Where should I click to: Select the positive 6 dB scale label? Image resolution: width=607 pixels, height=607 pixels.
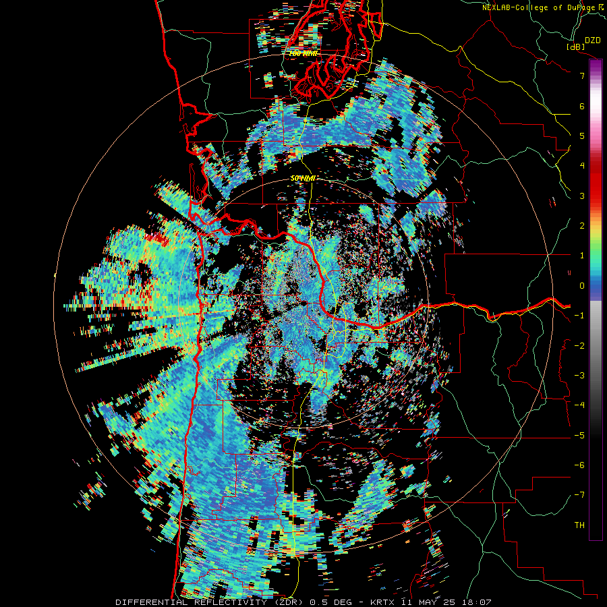pyautogui.click(x=582, y=106)
